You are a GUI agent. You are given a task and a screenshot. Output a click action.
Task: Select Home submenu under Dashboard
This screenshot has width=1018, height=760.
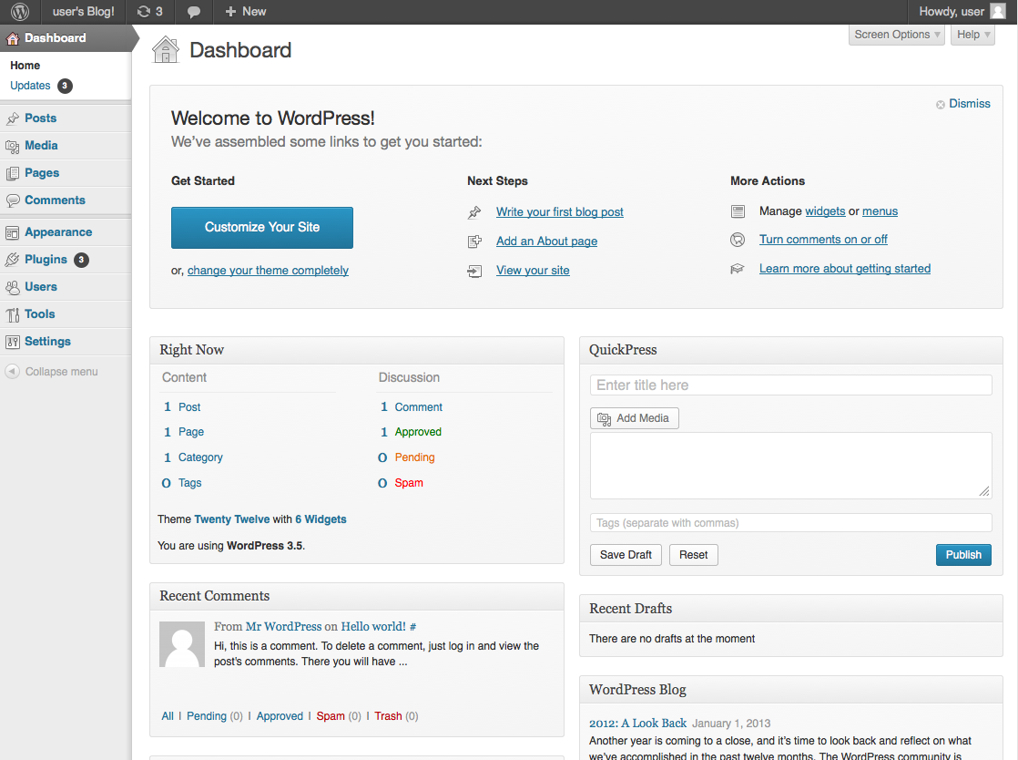(25, 66)
